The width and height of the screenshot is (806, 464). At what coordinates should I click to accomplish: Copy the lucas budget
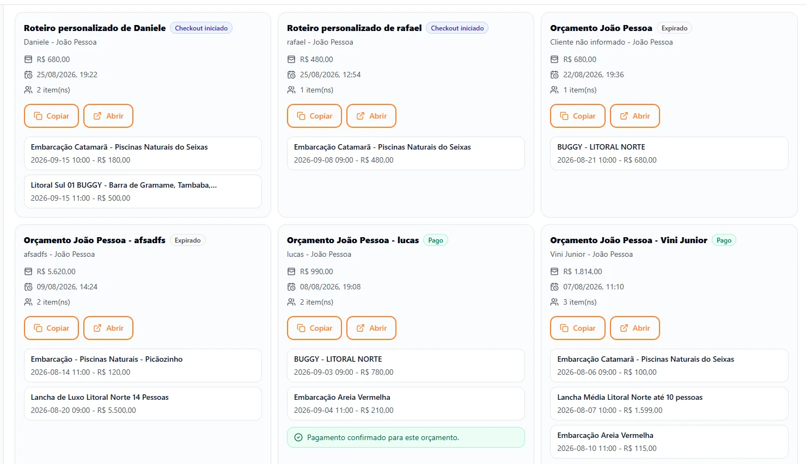(314, 328)
